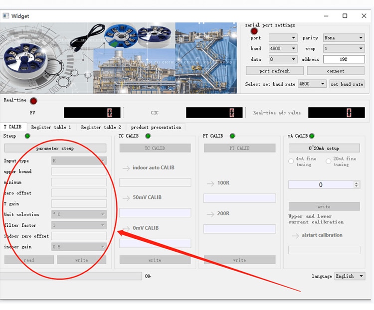Open the product presentation tab
The height and width of the screenshot is (310, 374).
click(156, 128)
